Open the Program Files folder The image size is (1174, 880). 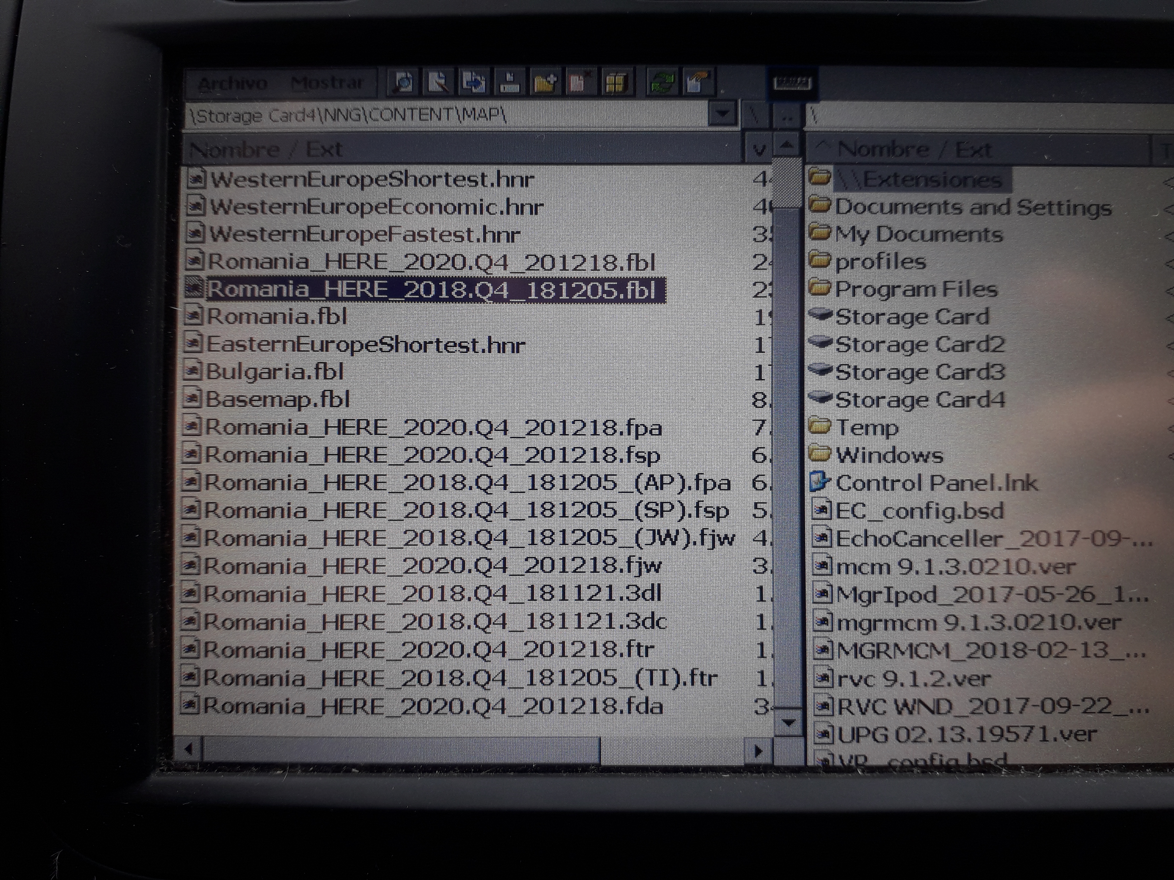pos(916,290)
